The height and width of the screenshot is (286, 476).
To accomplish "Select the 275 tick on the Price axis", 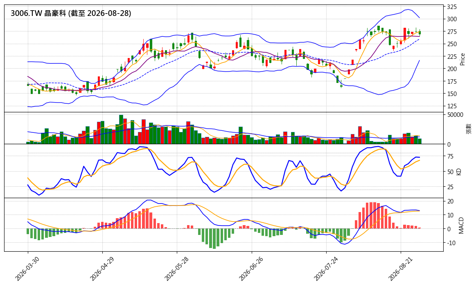I will (452, 31).
